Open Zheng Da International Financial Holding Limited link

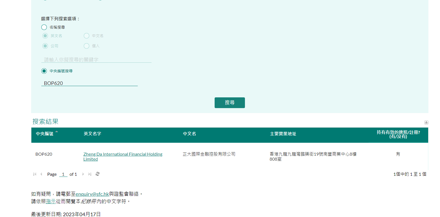click(x=123, y=156)
